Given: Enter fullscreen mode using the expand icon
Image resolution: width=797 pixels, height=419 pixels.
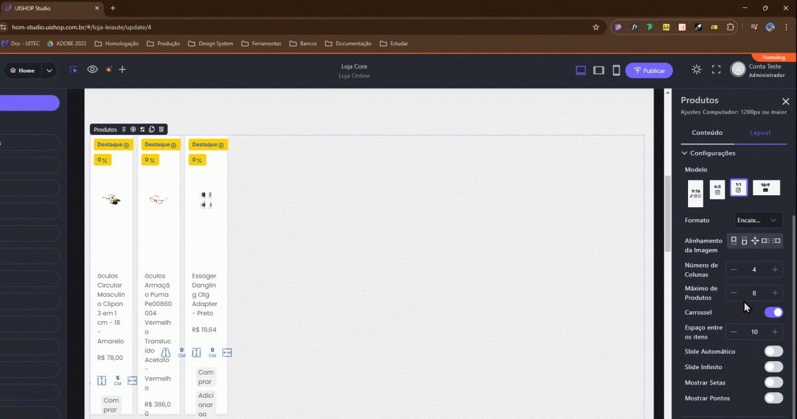Looking at the screenshot, I should click(716, 70).
